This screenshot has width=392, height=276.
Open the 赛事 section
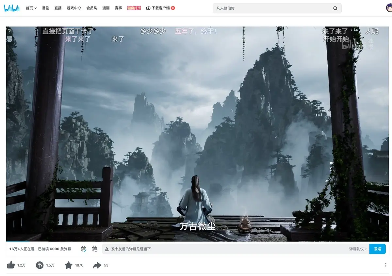pos(118,8)
